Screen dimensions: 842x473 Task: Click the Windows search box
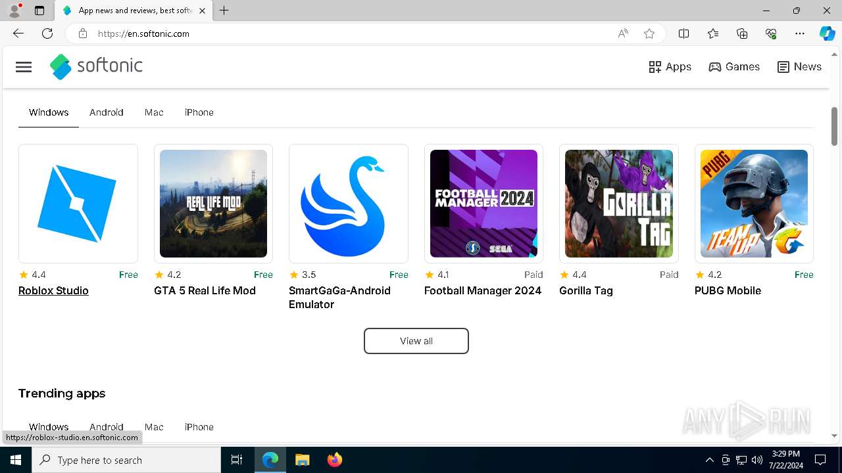pos(126,460)
